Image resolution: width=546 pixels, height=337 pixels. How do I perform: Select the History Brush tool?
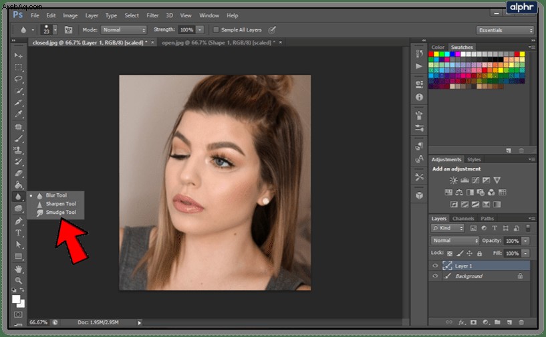click(19, 162)
